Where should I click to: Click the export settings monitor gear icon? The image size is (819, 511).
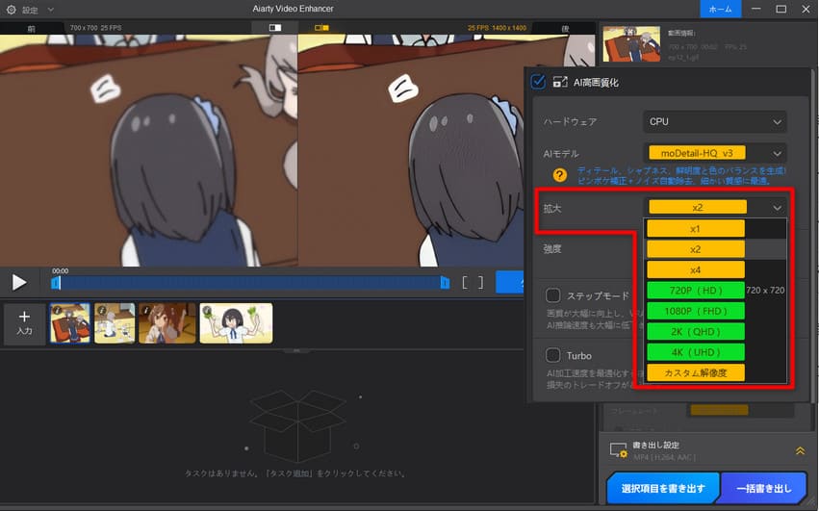pyautogui.click(x=619, y=450)
